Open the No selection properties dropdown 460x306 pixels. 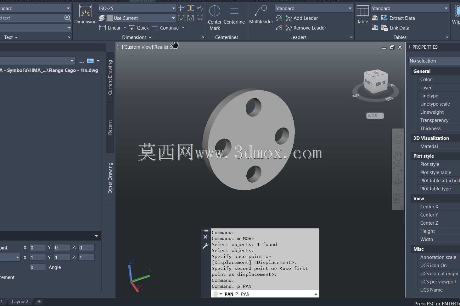point(435,61)
